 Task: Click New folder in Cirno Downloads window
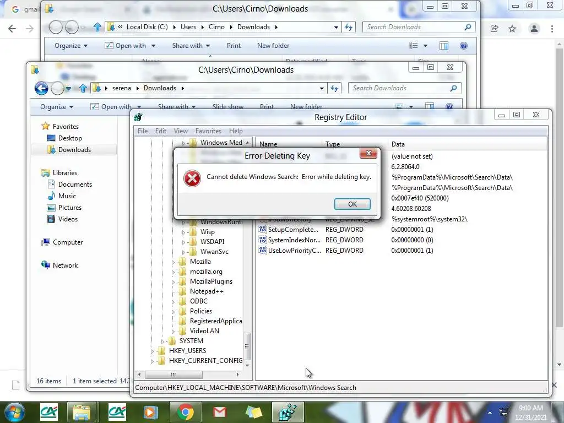tap(273, 46)
